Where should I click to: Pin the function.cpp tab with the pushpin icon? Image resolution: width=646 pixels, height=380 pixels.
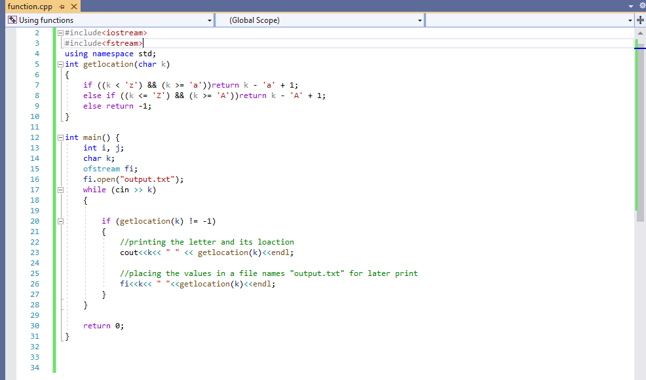62,7
